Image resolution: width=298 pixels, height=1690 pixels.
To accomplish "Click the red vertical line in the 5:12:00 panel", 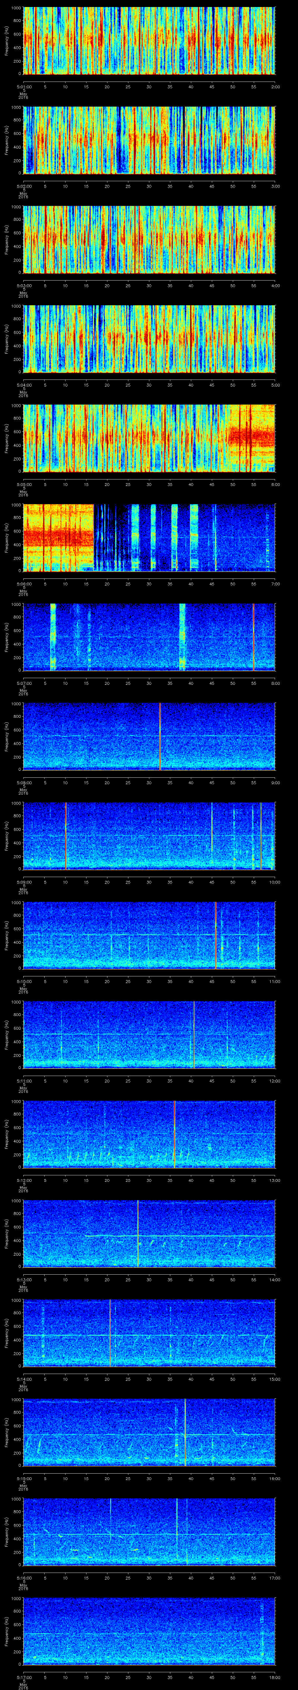I will pos(174,1134).
